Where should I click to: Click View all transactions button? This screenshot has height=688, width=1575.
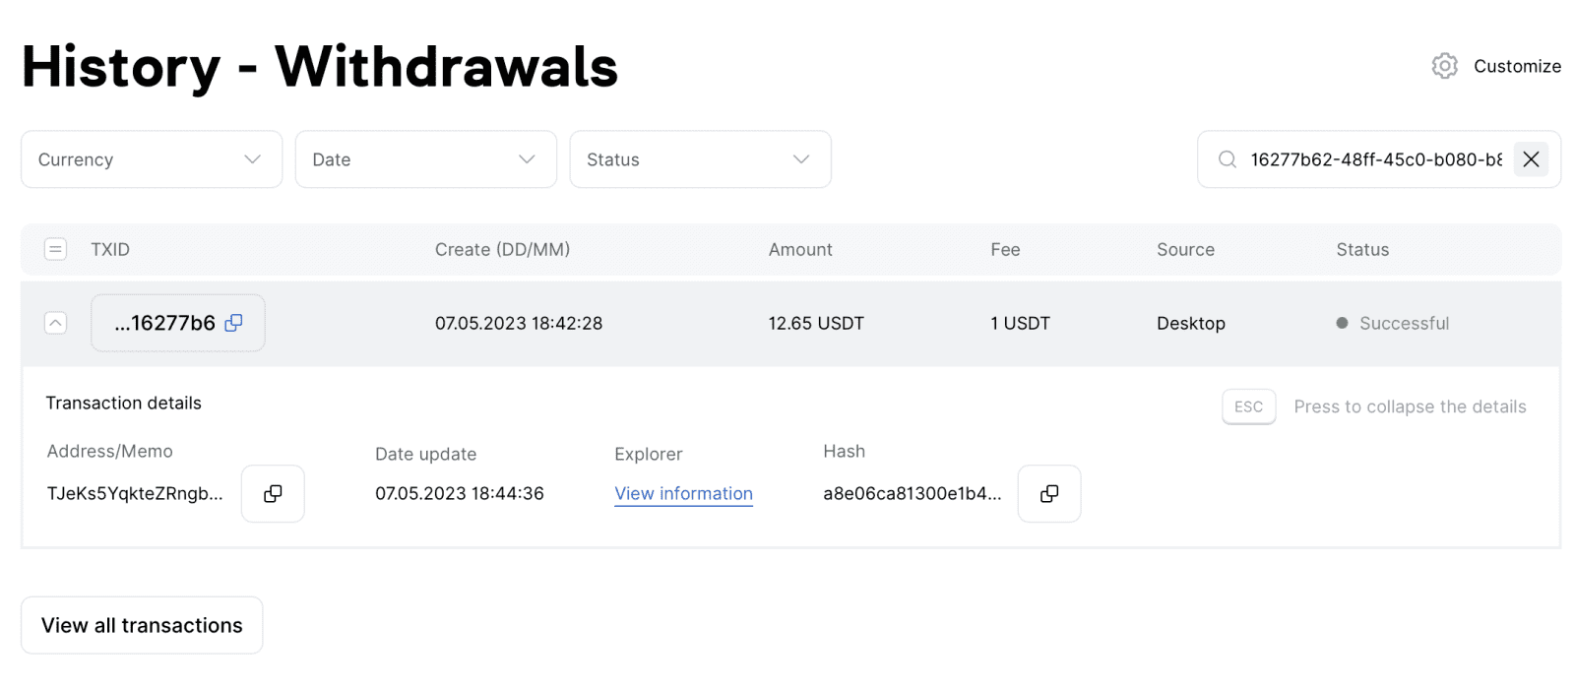[142, 625]
